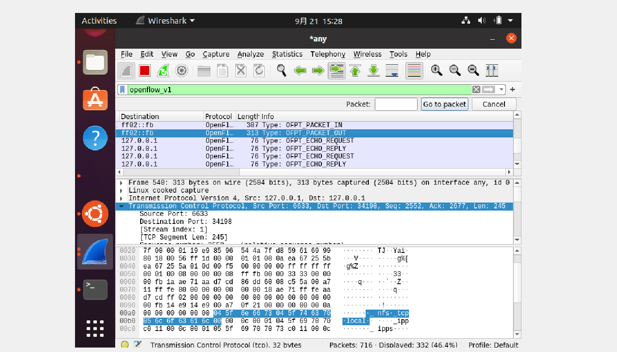Zoom out on the packet text
The height and width of the screenshot is (352, 617).
coord(455,70)
